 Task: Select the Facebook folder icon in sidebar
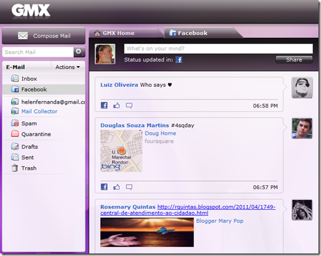(15, 90)
